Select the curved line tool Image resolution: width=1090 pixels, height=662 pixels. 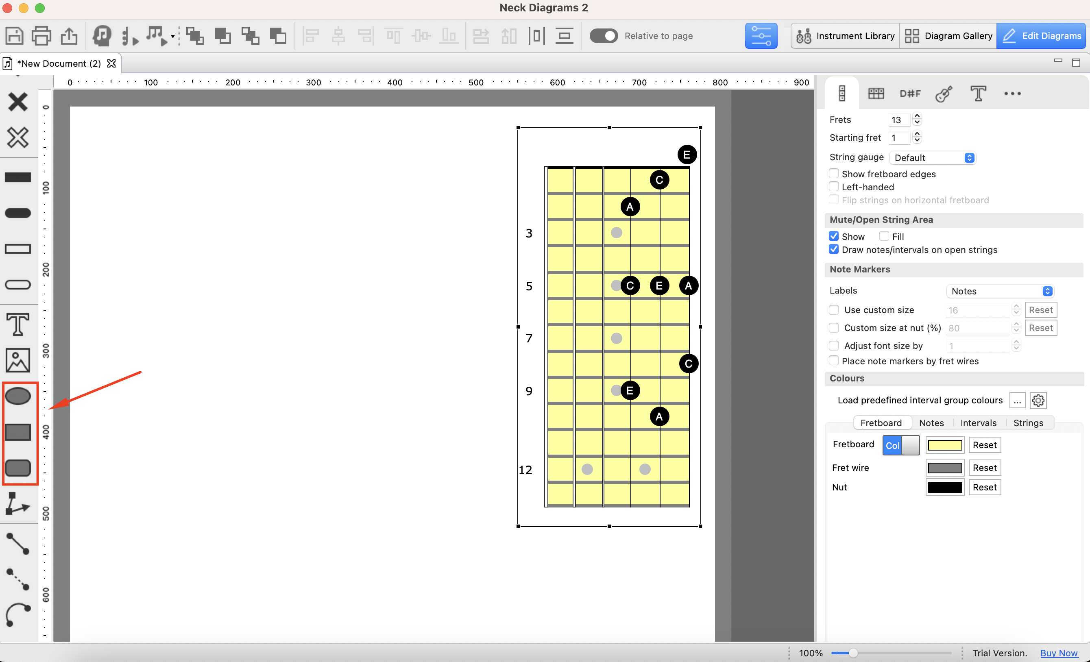coord(18,615)
